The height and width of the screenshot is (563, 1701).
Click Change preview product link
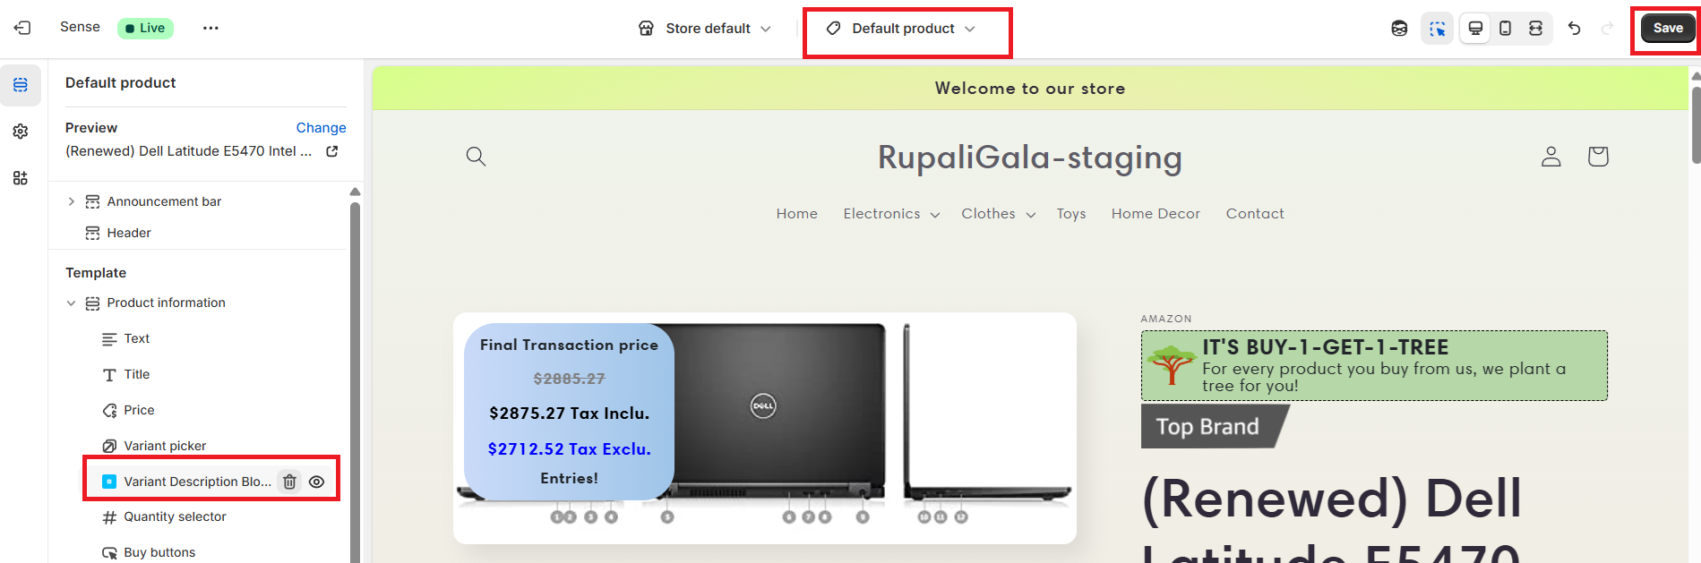coord(321,128)
